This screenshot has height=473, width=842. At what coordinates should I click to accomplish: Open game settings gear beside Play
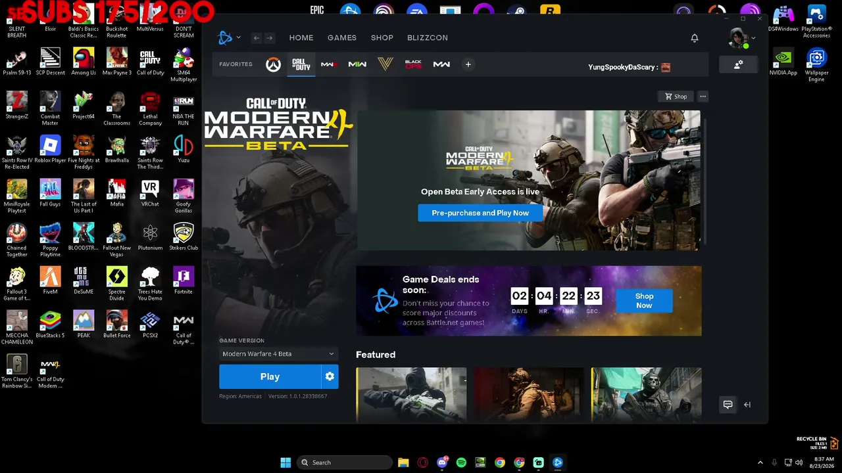[x=330, y=376]
